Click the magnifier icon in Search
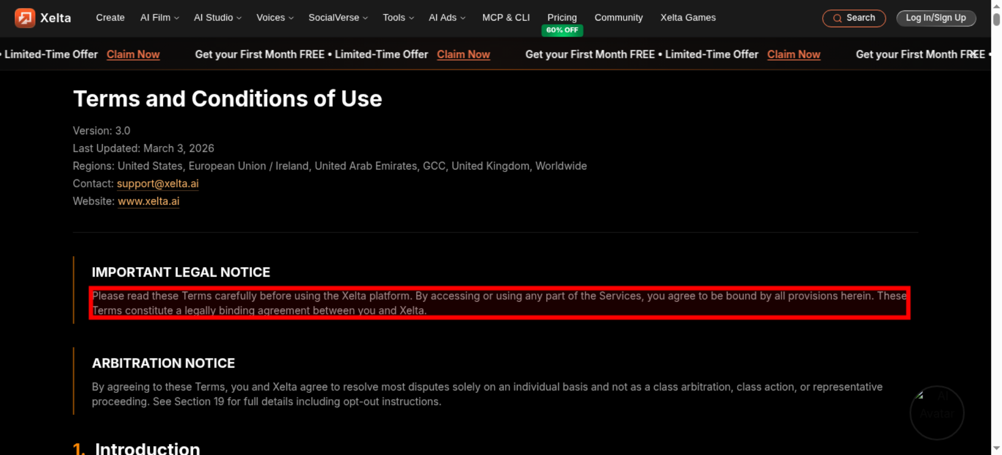Screen dimensions: 1002x455 837,19
